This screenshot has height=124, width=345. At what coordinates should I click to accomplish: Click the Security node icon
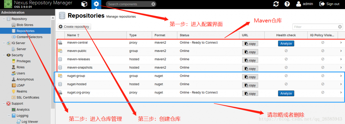[x=9, y=55]
